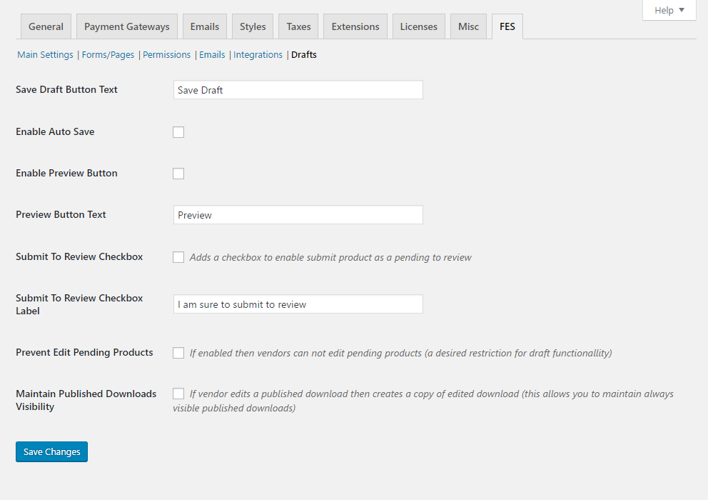Select the Misc tab
Screen dimensions: 708x500
468,26
